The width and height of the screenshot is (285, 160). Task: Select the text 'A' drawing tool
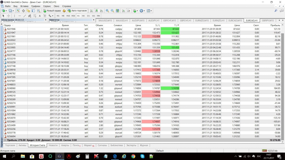point(40,16)
